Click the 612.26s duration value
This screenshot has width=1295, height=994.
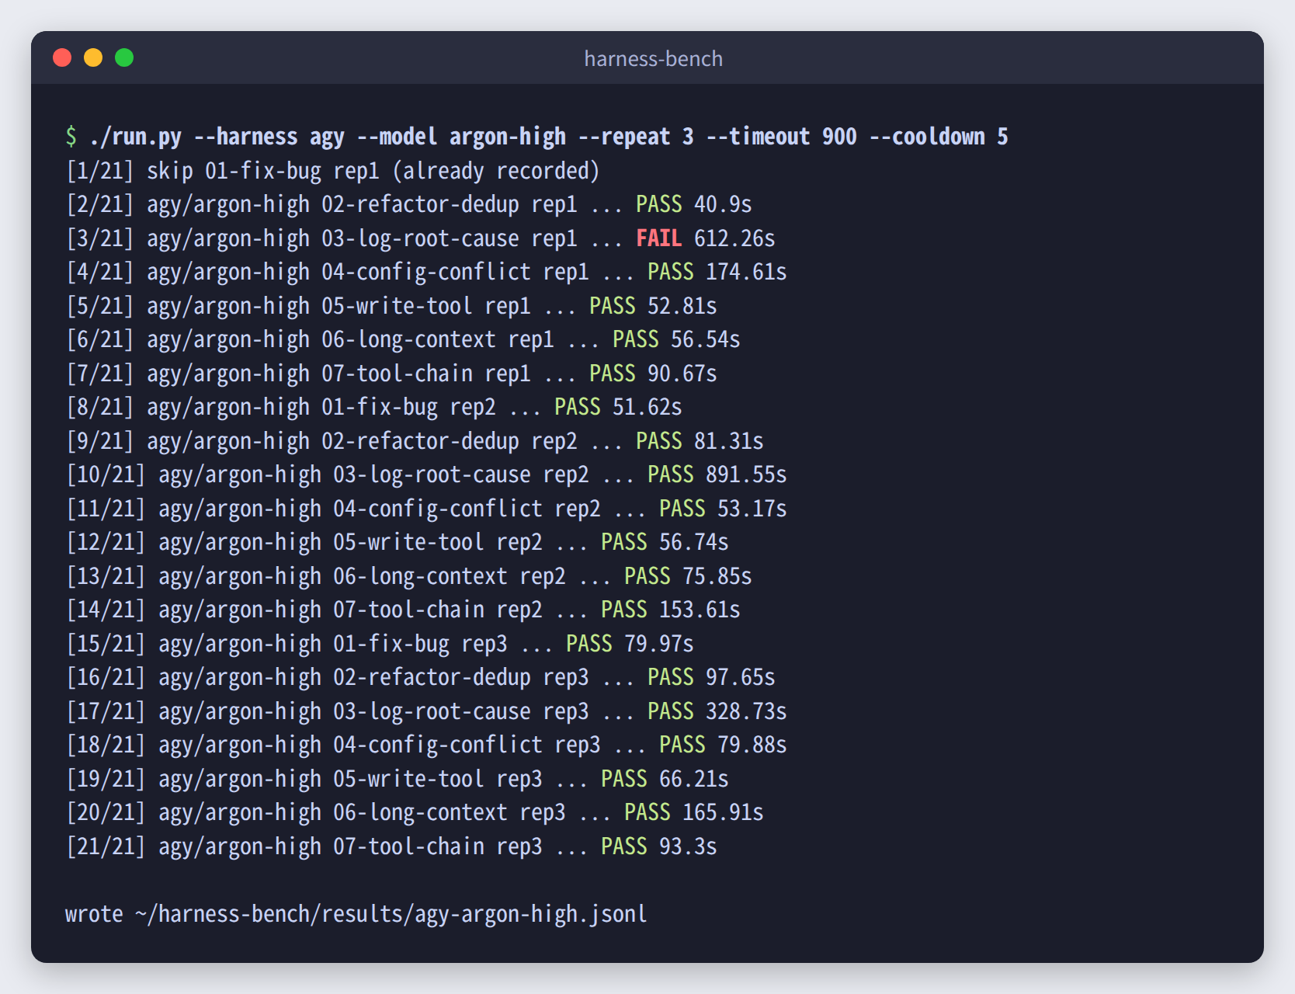[734, 238]
